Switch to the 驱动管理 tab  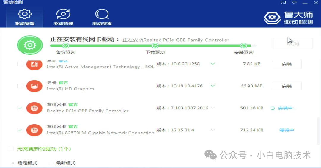click(x=63, y=17)
